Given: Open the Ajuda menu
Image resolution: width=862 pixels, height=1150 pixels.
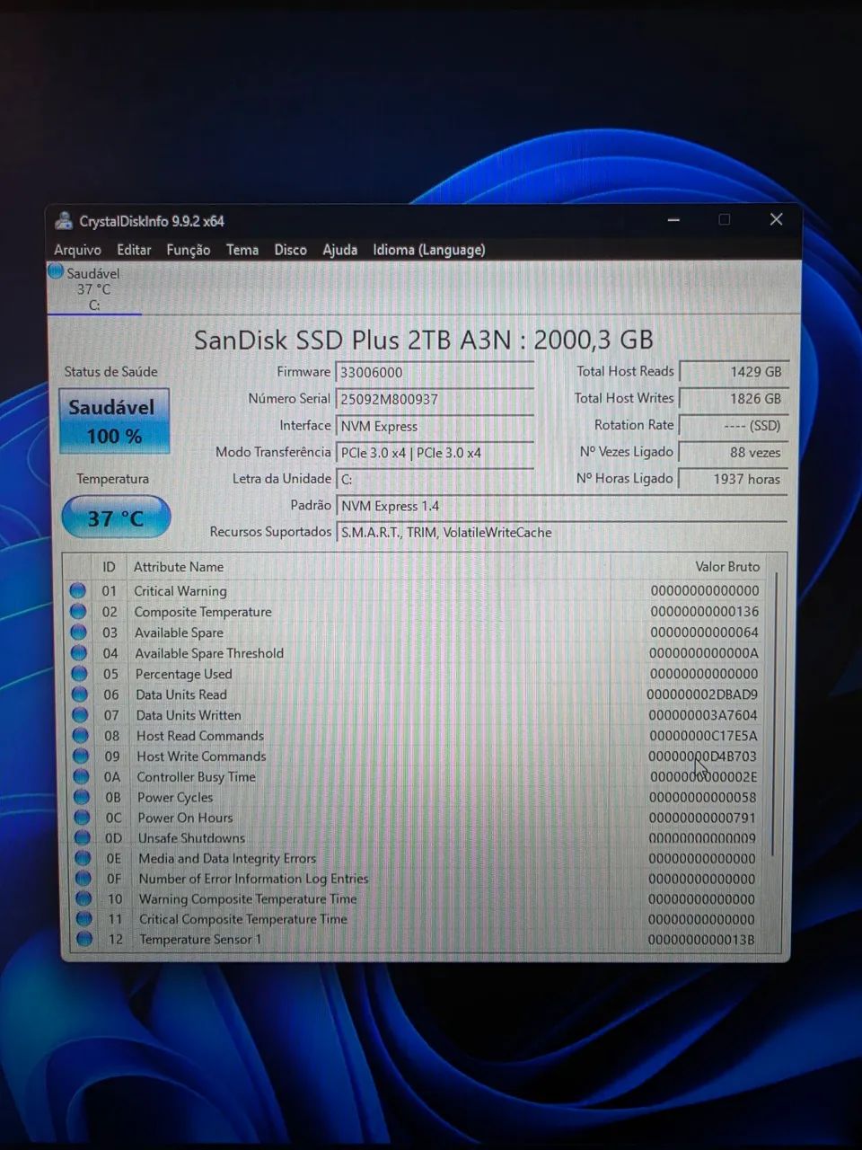Looking at the screenshot, I should point(339,250).
